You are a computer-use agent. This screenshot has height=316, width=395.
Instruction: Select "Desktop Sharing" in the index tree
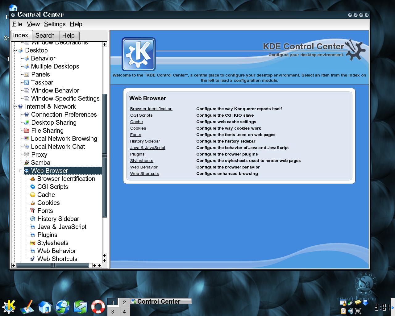coord(54,123)
